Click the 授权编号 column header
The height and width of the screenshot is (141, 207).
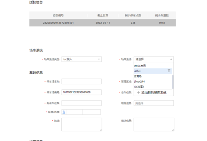58,15
